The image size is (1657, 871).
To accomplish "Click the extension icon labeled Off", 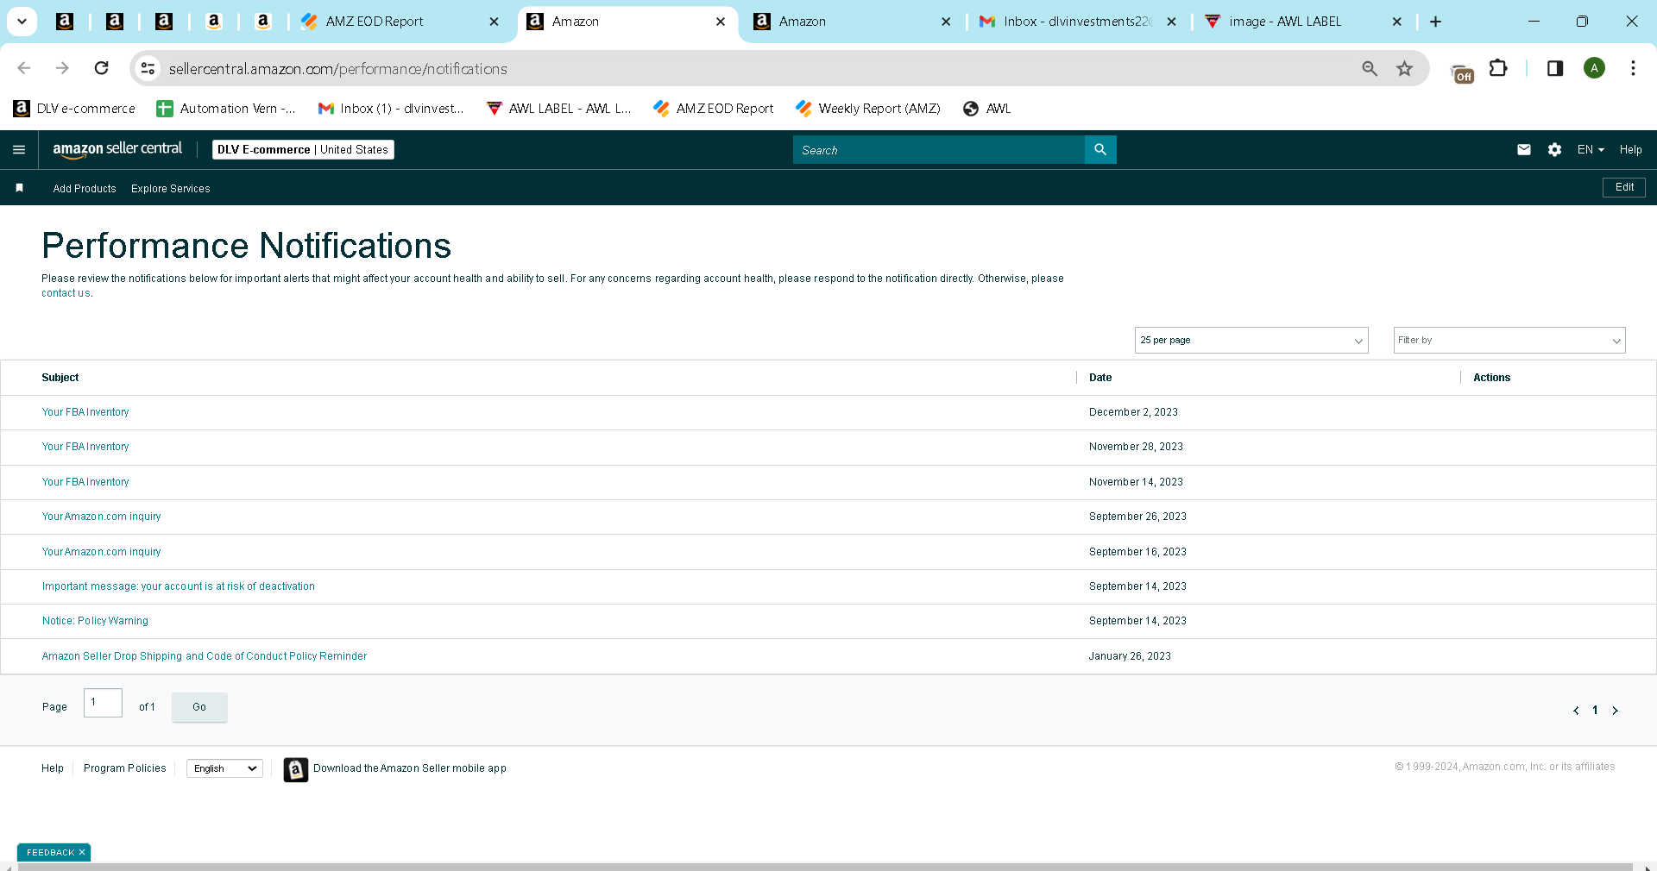I will (1462, 74).
